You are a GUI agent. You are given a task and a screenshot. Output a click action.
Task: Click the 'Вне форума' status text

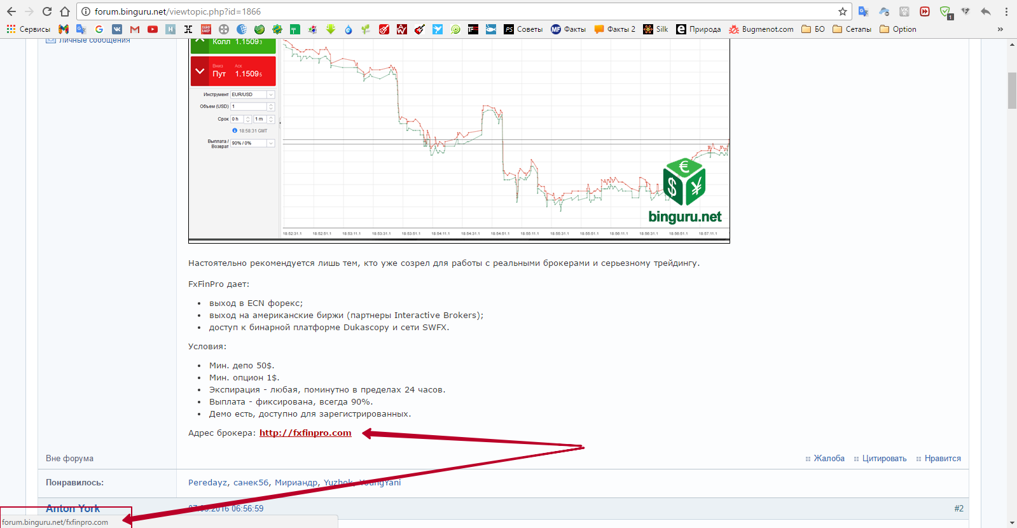[x=69, y=458]
